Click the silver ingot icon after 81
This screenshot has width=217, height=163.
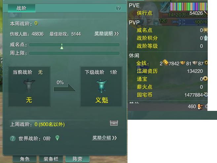pos(195,63)
